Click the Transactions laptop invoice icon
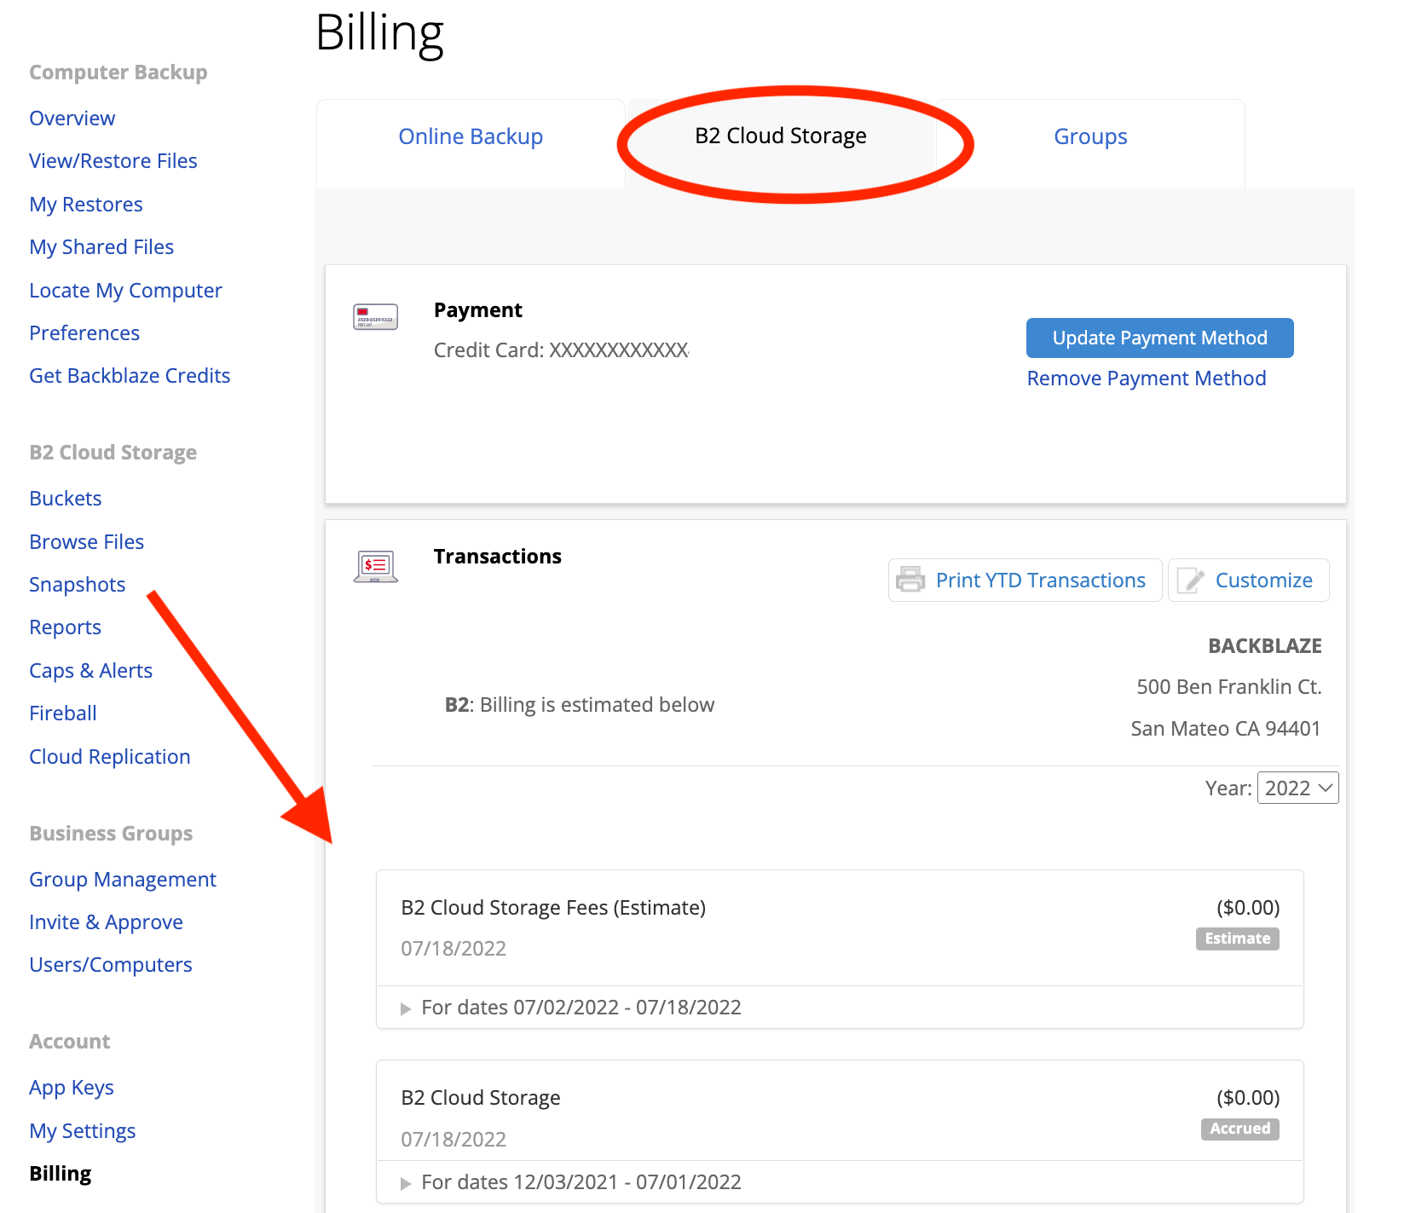Screen dimensions: 1404x1213 coord(376,566)
